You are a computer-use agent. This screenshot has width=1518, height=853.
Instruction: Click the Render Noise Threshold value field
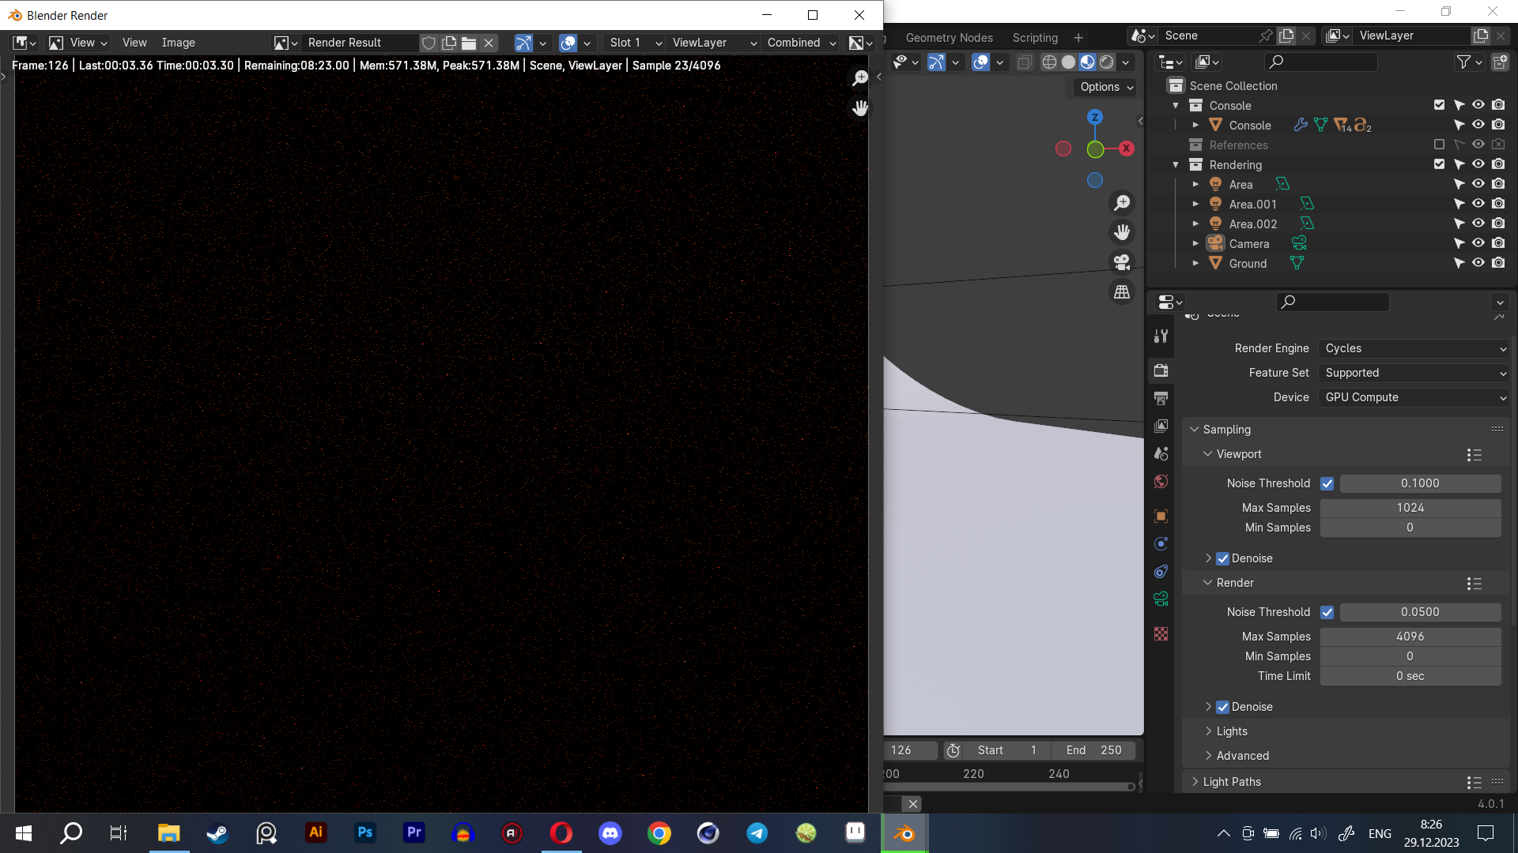(x=1420, y=612)
